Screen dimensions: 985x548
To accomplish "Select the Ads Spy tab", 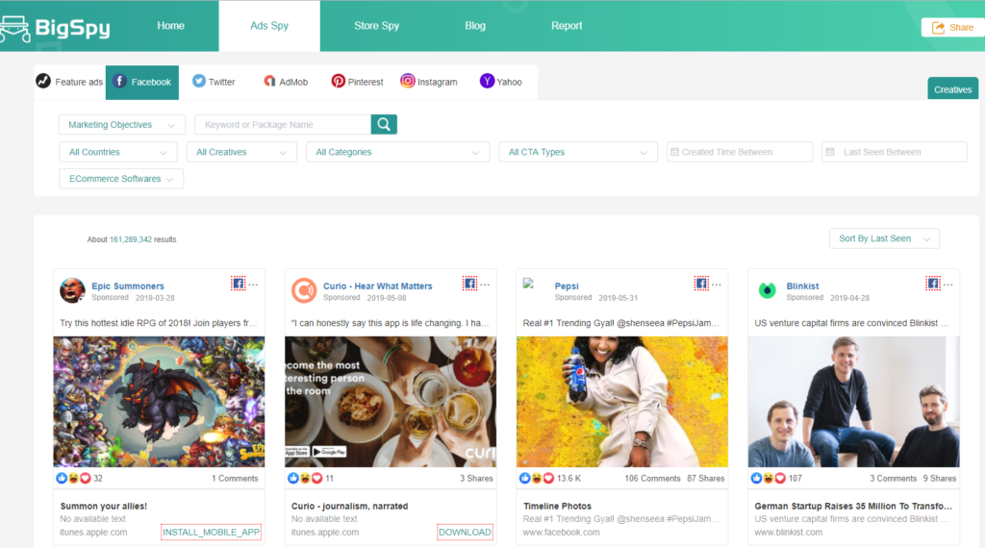I will coord(269,26).
